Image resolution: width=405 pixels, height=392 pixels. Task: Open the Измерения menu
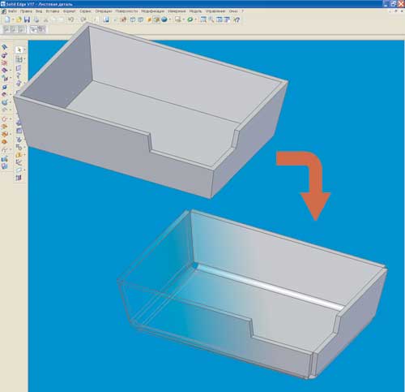pyautogui.click(x=177, y=11)
